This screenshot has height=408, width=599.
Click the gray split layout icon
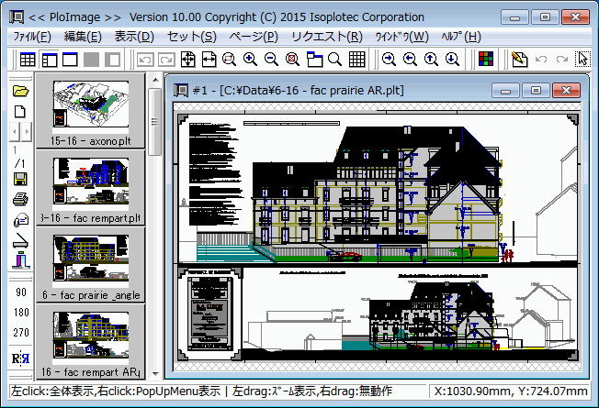(112, 60)
